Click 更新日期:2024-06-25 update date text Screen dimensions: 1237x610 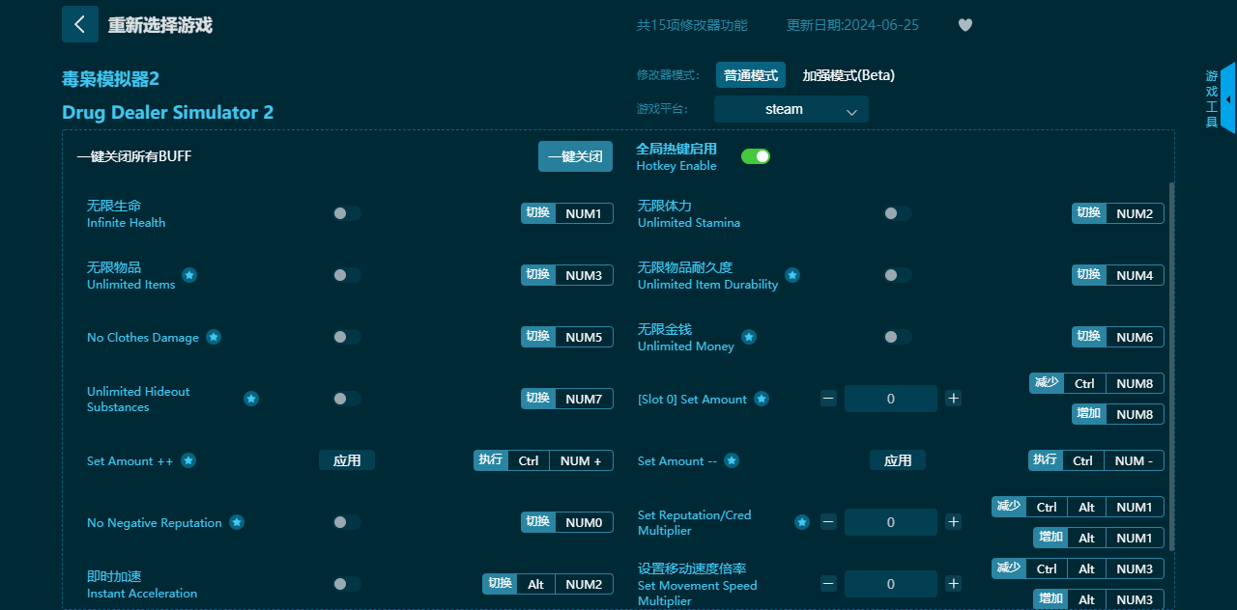pos(853,25)
